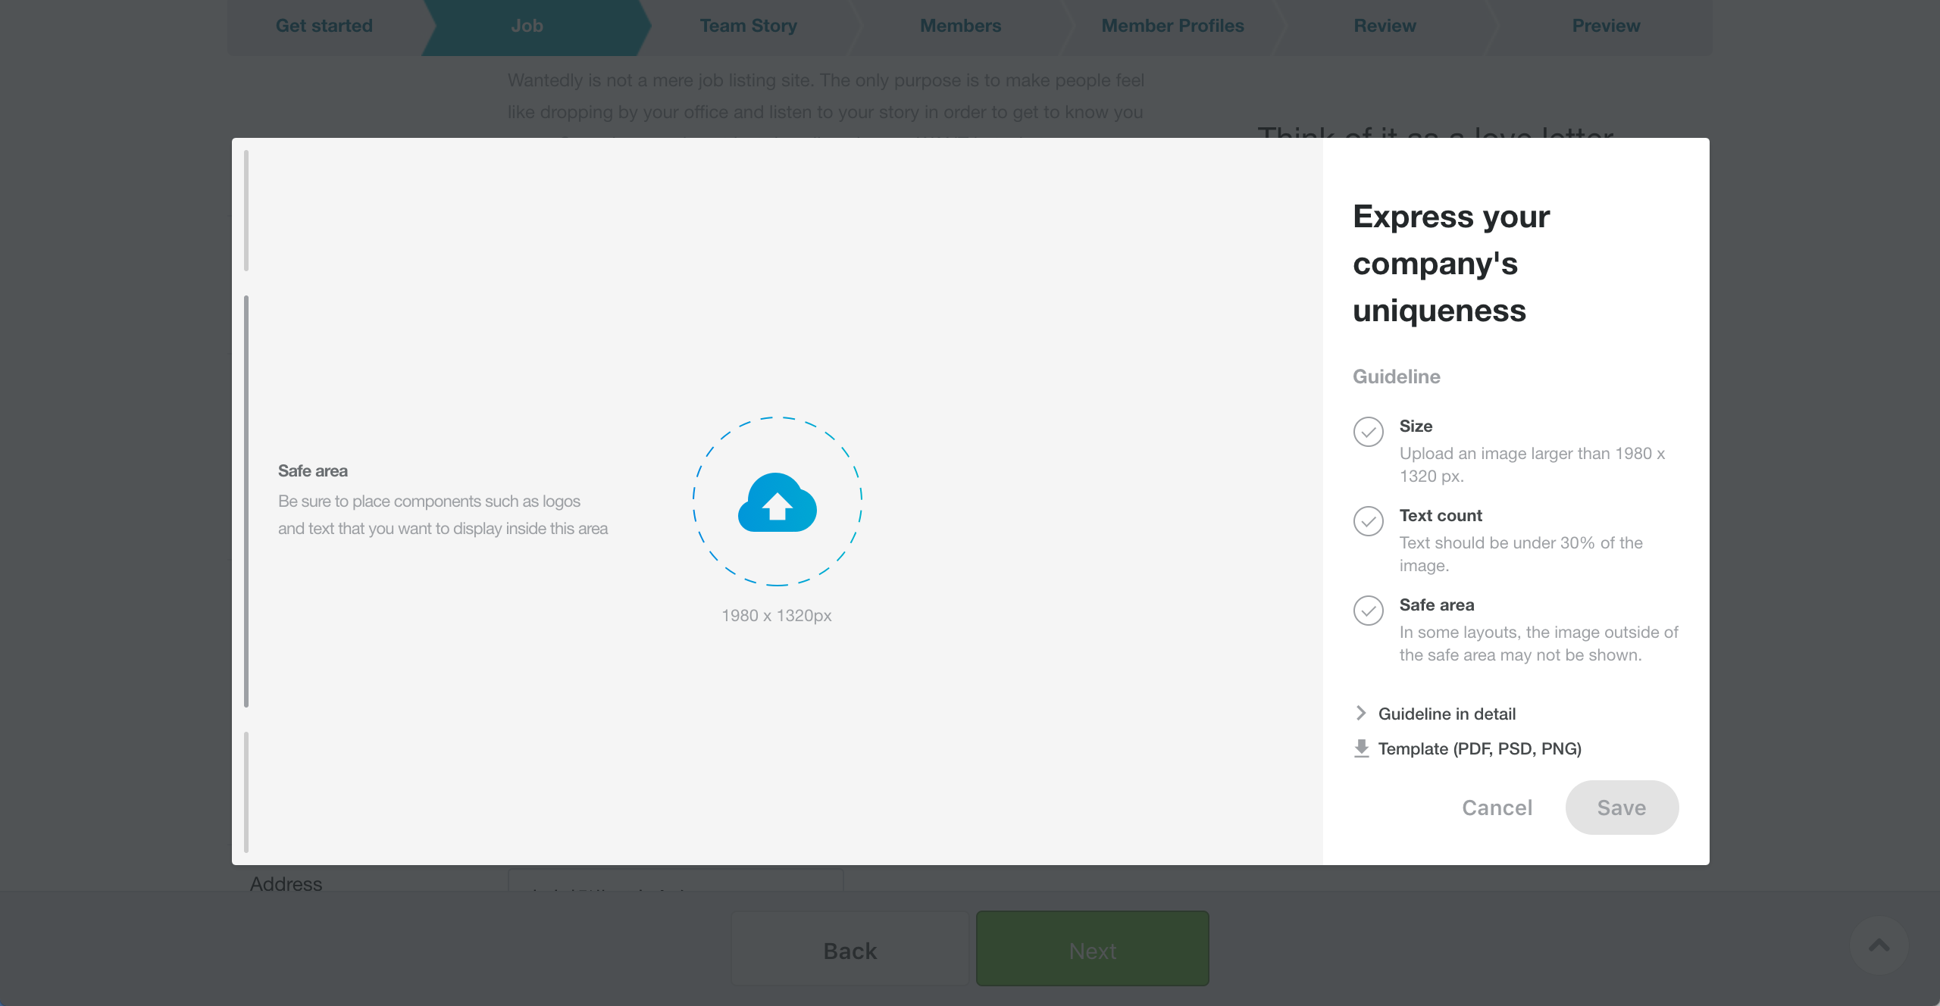Save the uploaded cover image
Screen dimensions: 1940x1006
[1621, 808]
